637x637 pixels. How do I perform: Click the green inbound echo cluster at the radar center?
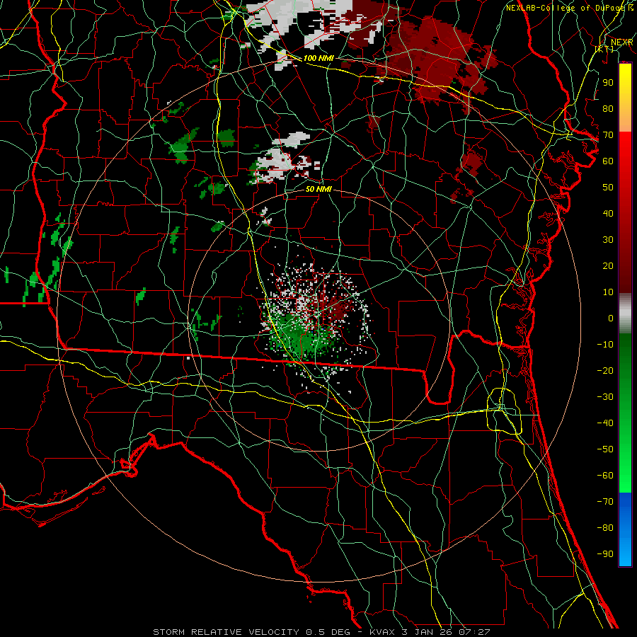301,337
